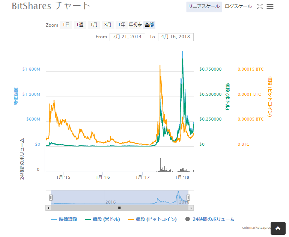Viewport: 289px width, 237px height.
Task: Click the 0 BTC axis label
Action: coord(244,144)
